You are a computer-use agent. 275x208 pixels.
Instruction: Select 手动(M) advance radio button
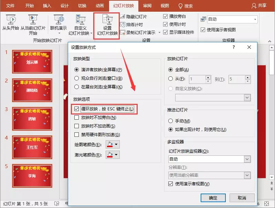tap(170, 121)
